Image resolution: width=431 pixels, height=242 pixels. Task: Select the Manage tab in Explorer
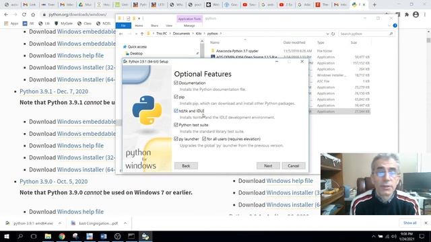pyautogui.click(x=189, y=26)
